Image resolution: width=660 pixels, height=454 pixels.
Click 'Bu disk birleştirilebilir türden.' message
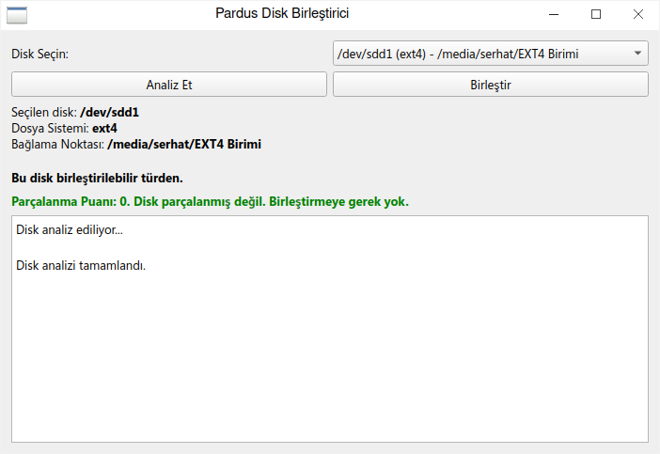click(x=97, y=178)
